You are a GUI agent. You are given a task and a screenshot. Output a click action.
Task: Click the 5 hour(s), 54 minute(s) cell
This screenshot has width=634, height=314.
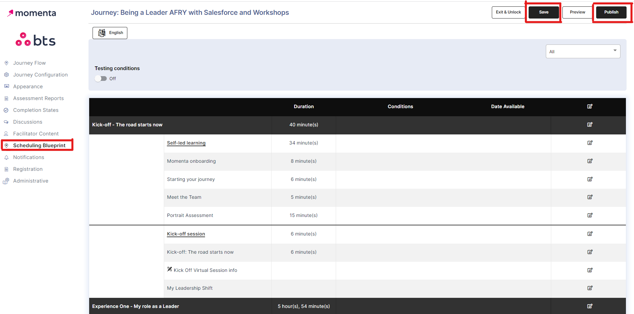(304, 306)
